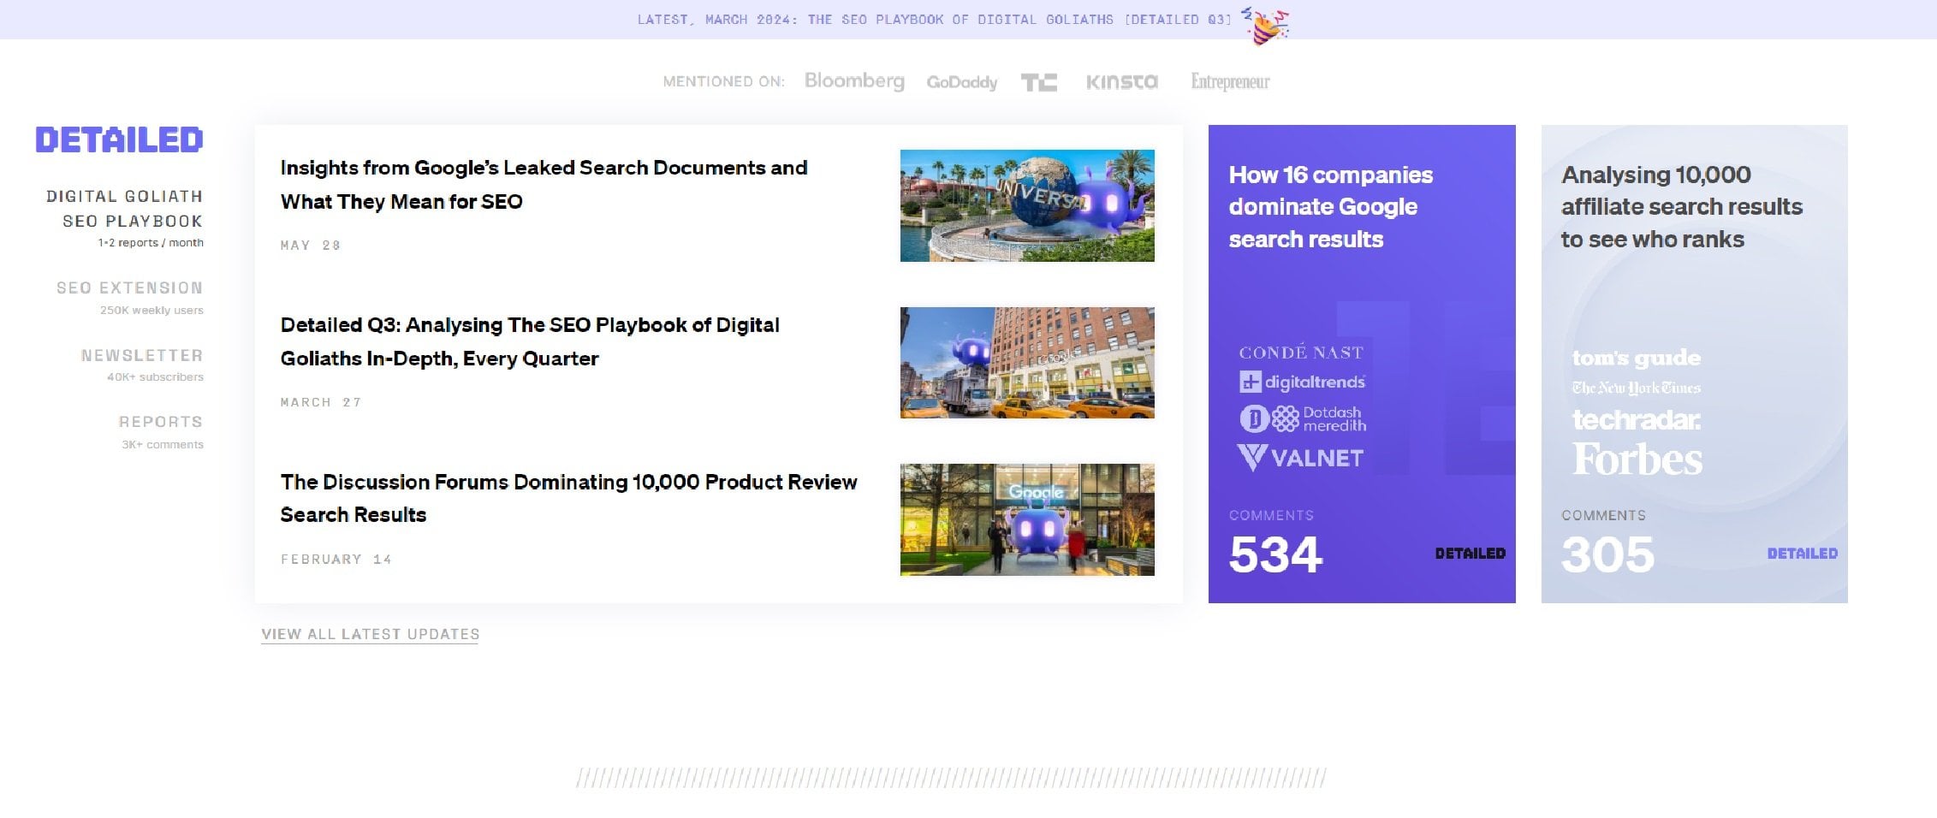1937x818 pixels.
Task: Click the digitaltrends logo
Action: 1302,382
